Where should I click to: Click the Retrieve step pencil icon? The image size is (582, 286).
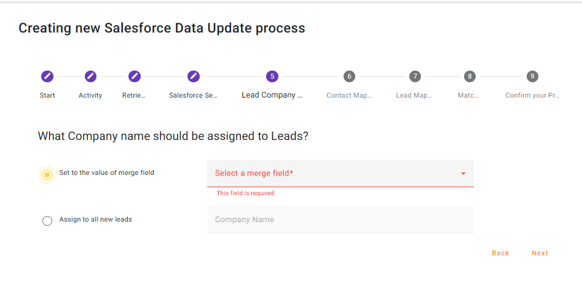coord(135,77)
